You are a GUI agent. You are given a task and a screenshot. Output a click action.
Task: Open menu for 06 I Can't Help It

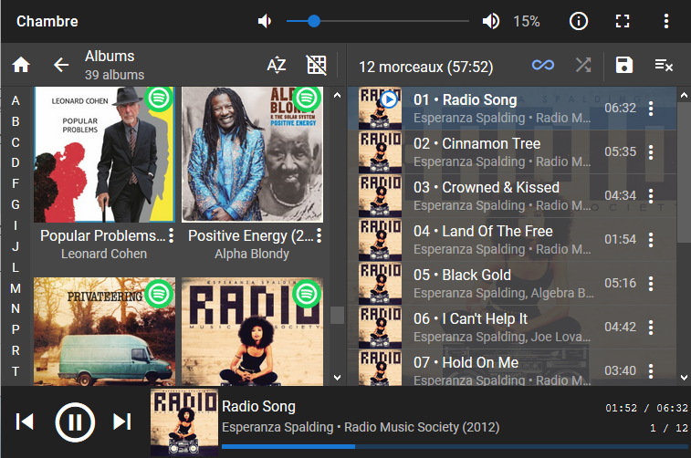click(651, 328)
